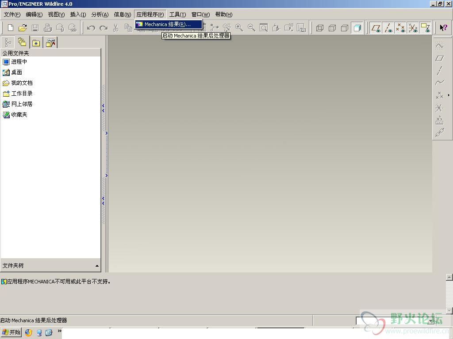Select Wireframe display style icon
The width and height of the screenshot is (453, 339).
coord(320,28)
